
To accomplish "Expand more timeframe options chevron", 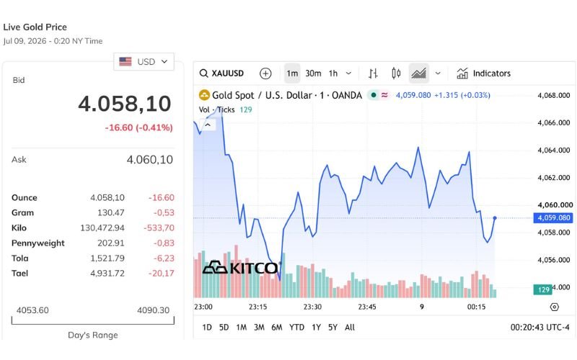I will tap(348, 73).
